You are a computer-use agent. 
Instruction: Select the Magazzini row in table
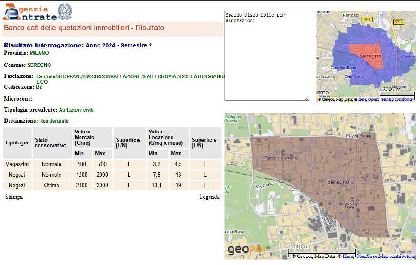(17, 164)
